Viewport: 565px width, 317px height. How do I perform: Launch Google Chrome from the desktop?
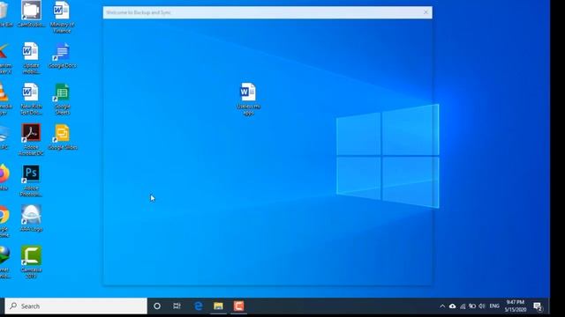[4, 221]
